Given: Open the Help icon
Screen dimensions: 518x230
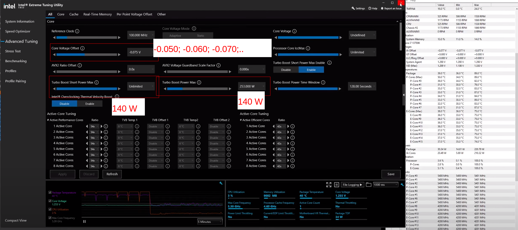Looking at the screenshot, I should (x=373, y=8).
